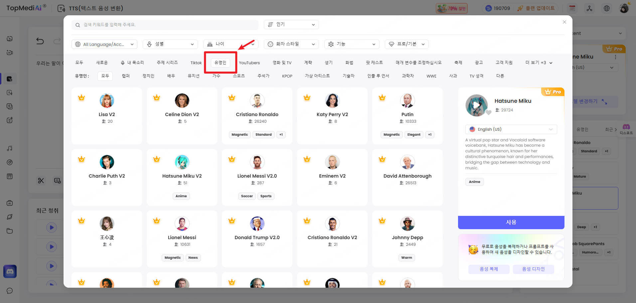Filter celebrities by 래퍼 subcategory
This screenshot has width=636, height=303.
coord(126,76)
